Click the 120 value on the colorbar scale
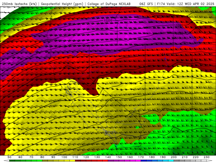 [x=86, y=157]
